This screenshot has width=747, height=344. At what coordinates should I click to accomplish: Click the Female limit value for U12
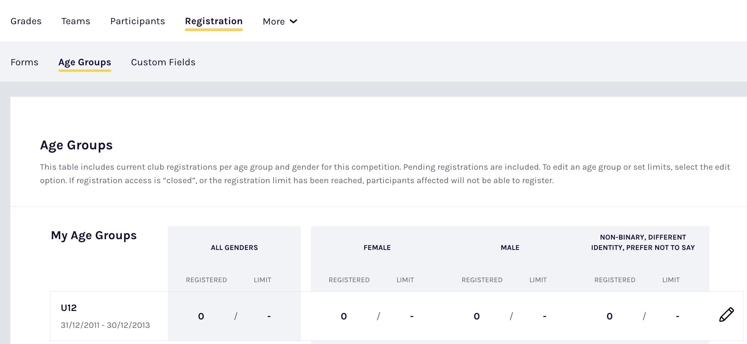412,316
